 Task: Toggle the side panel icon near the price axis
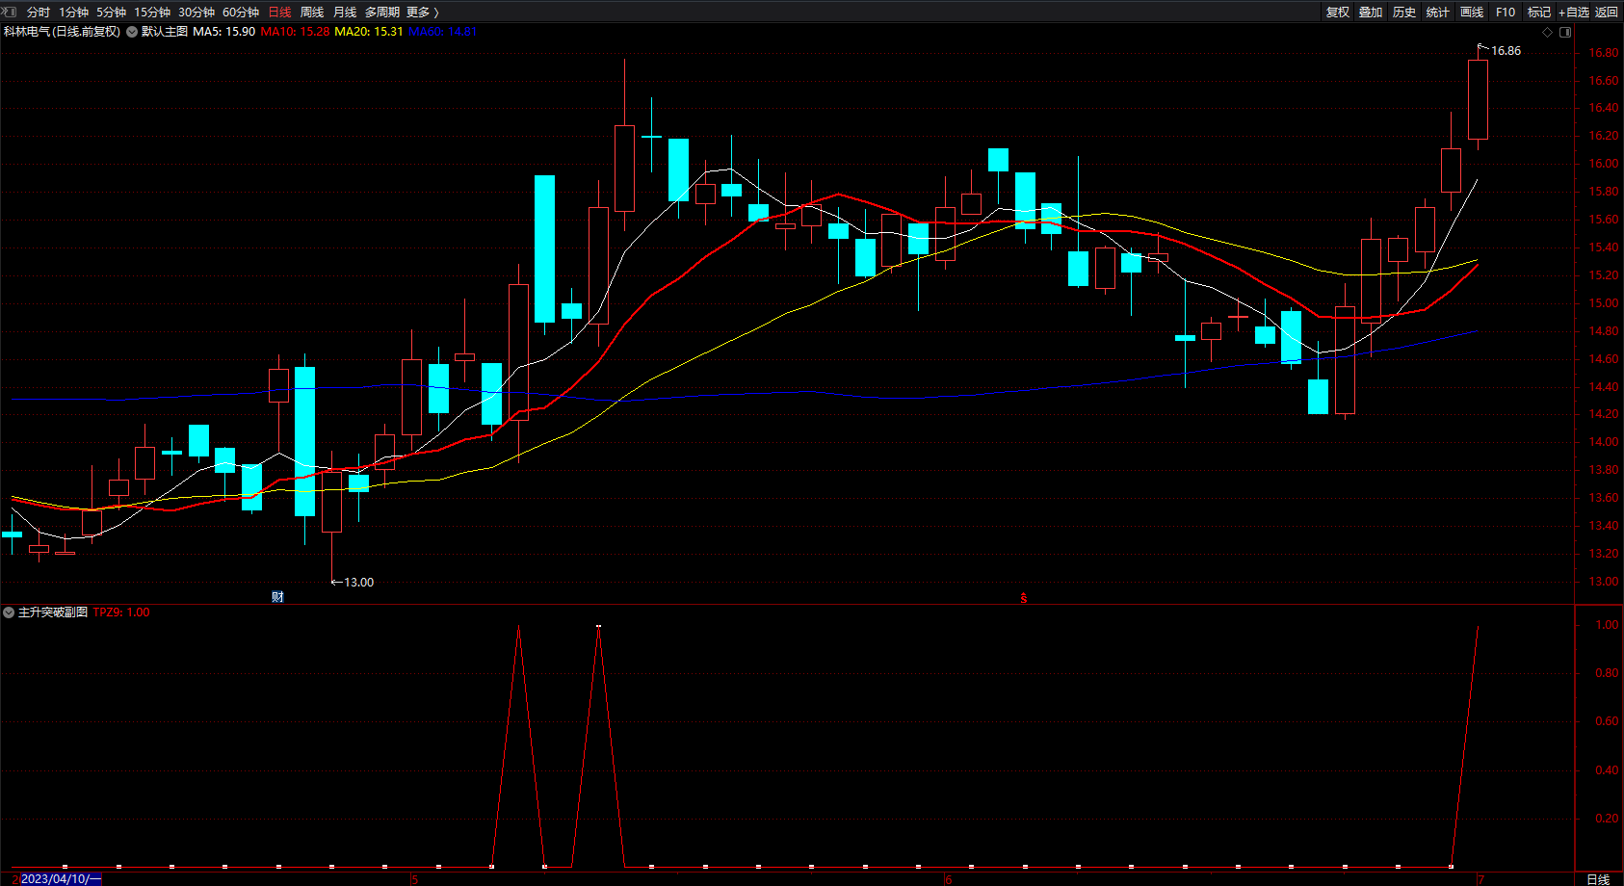1565,32
